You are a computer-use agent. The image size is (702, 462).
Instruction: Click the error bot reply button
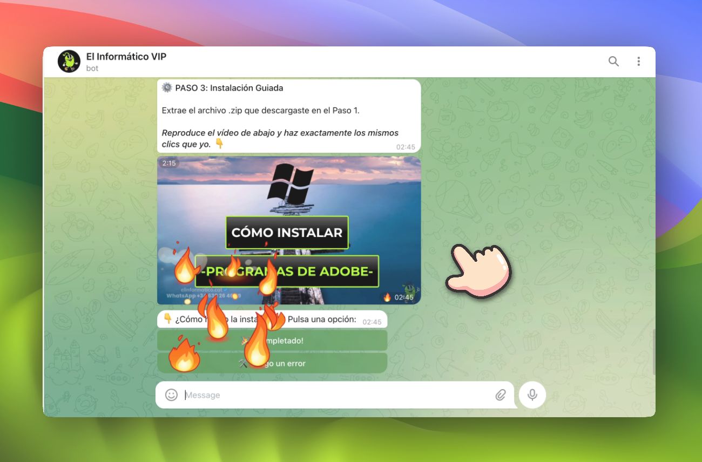coord(272,363)
